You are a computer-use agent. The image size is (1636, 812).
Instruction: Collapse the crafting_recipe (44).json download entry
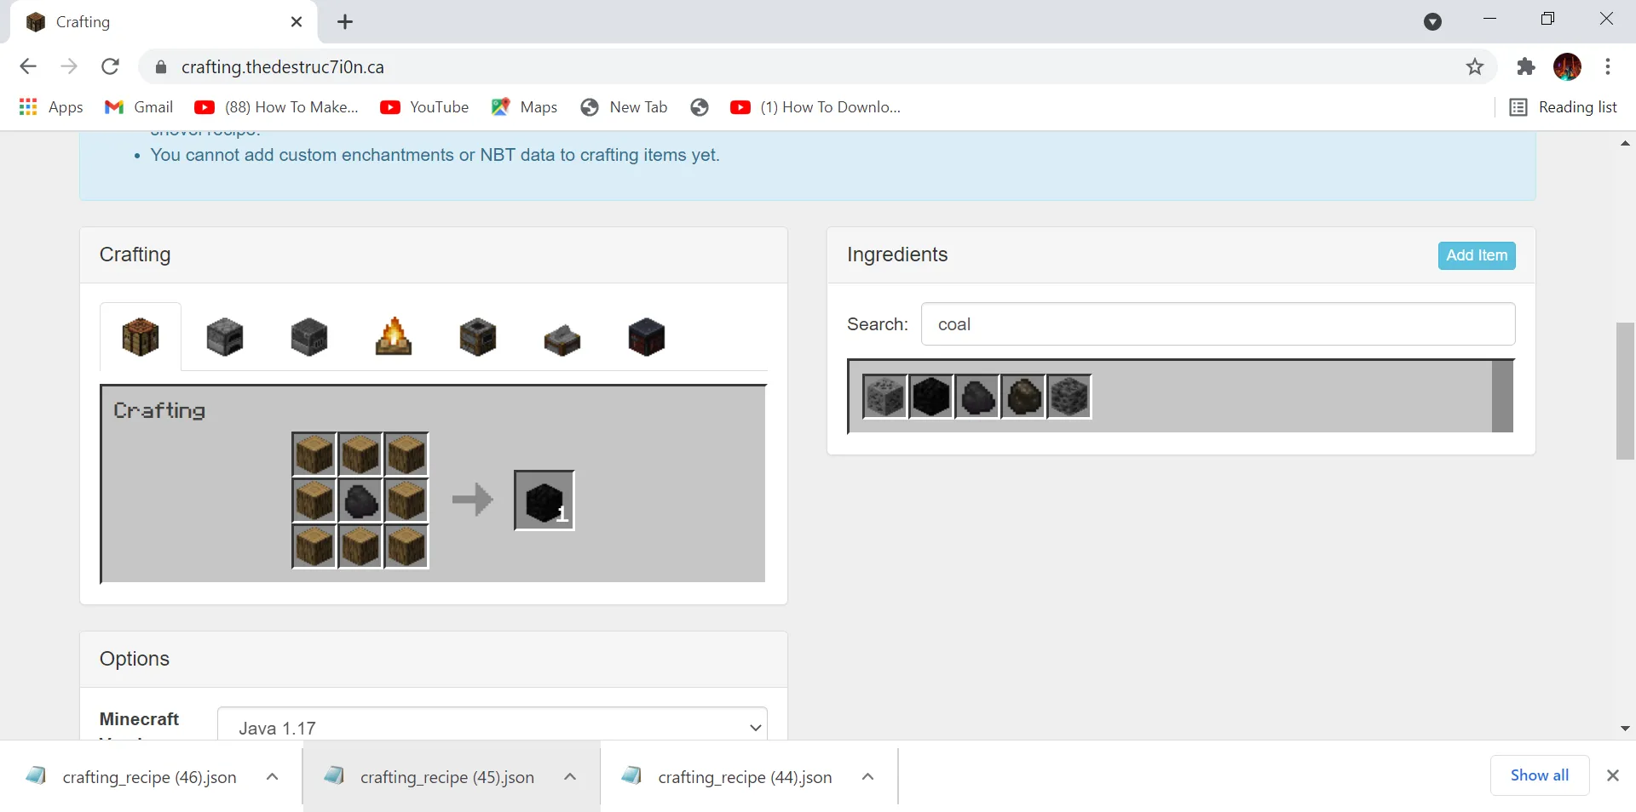coord(867,776)
